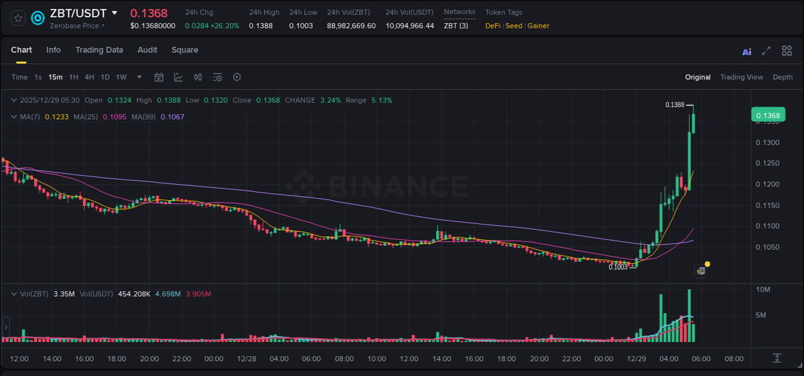Open the Depth chart view
This screenshot has height=376, width=804.
click(783, 77)
